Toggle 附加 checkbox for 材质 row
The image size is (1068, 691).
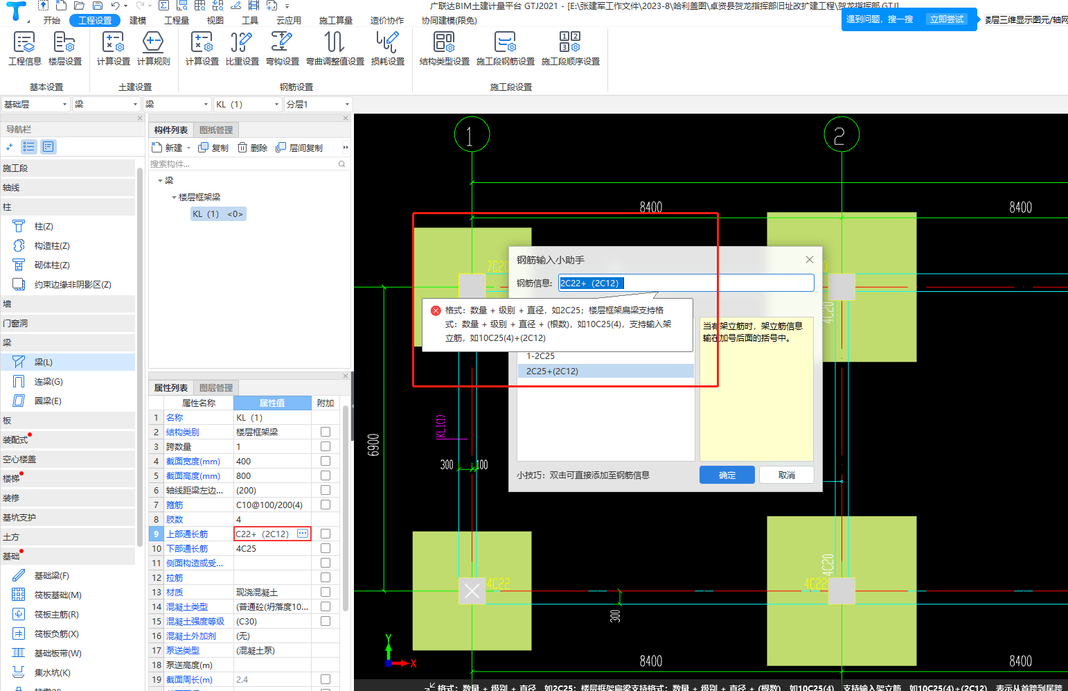pyautogui.click(x=326, y=592)
